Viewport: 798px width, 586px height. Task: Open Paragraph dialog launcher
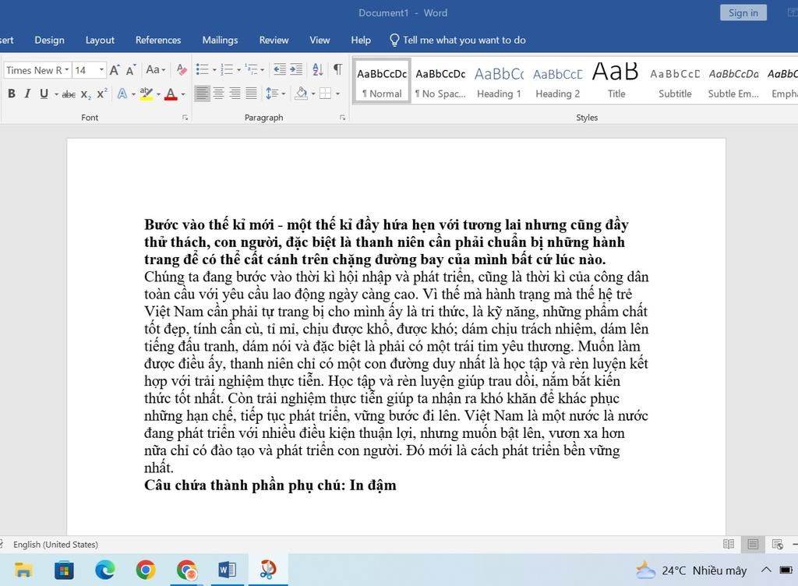click(343, 118)
